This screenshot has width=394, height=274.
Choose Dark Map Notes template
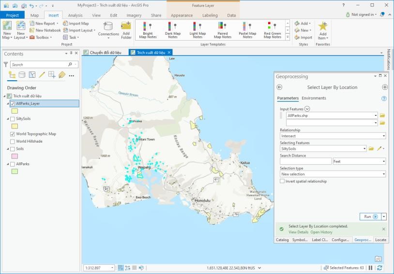[x=173, y=30]
